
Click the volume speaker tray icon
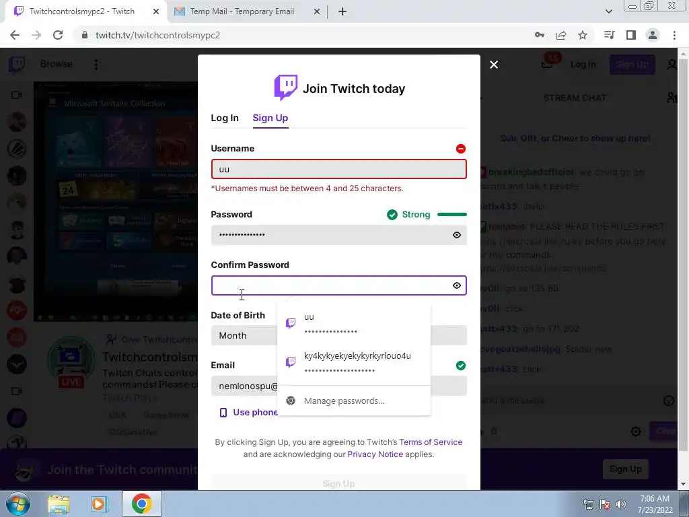621,505
